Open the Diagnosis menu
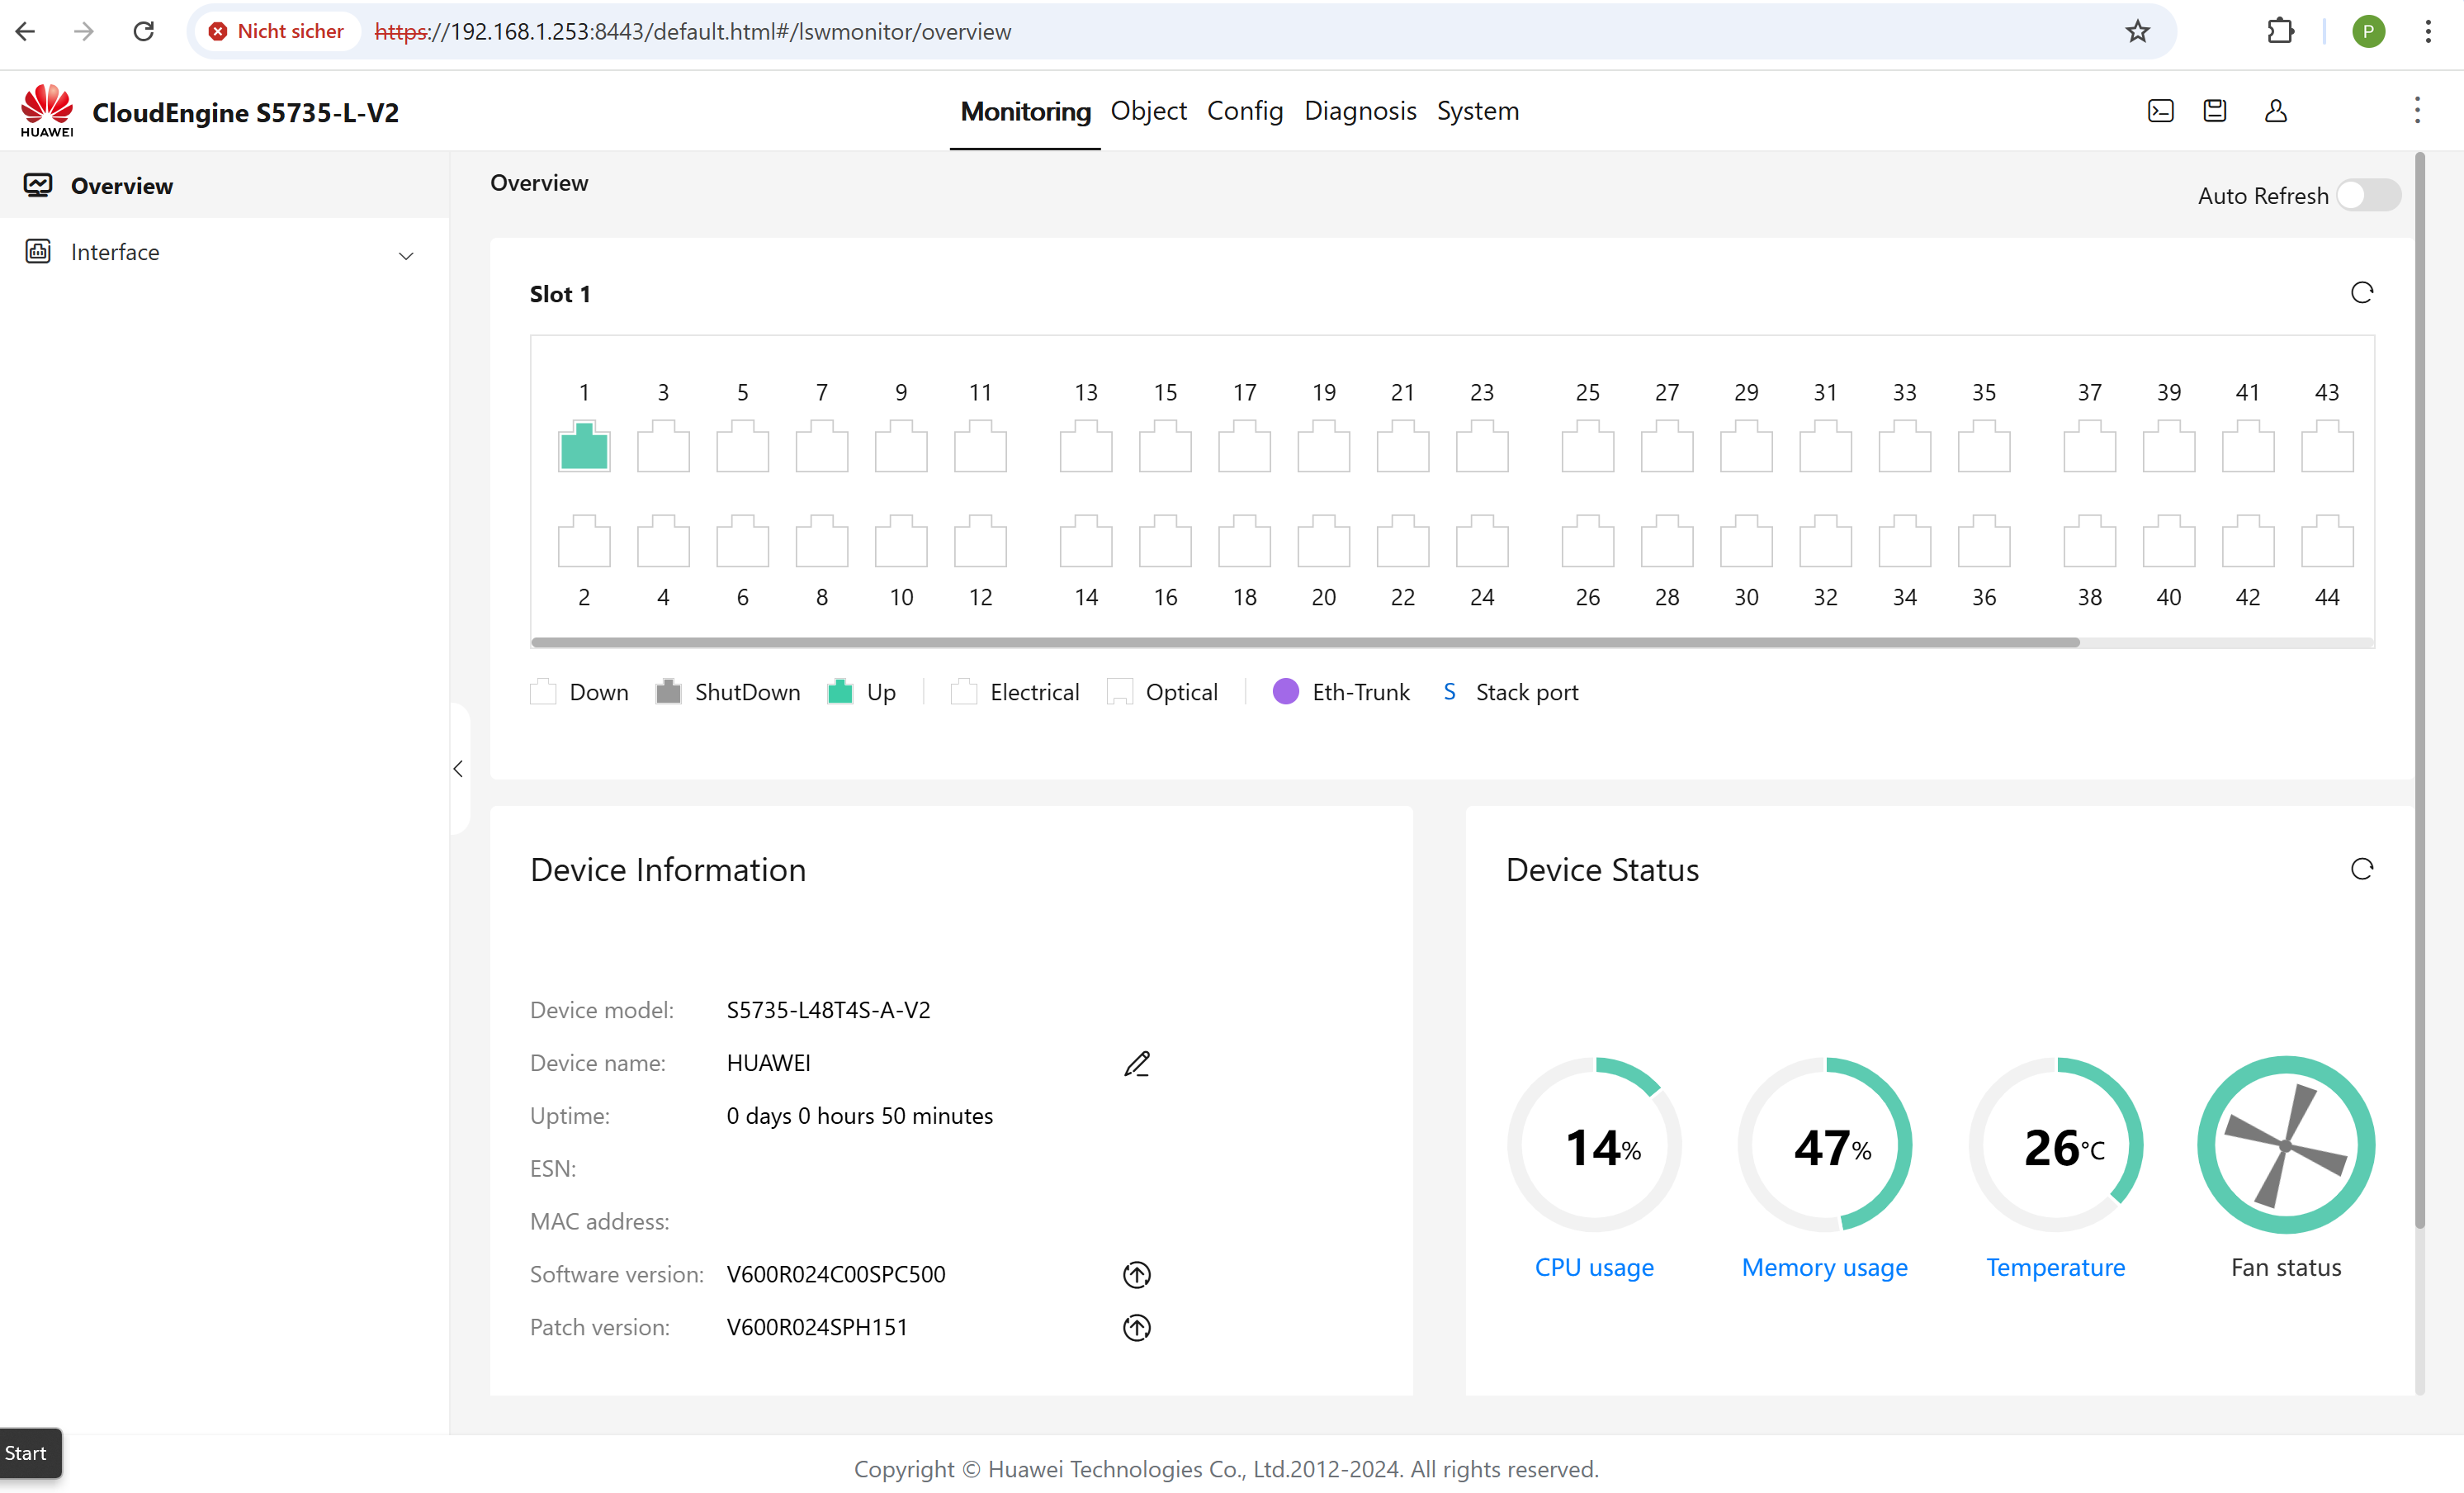 pyautogui.click(x=1360, y=111)
